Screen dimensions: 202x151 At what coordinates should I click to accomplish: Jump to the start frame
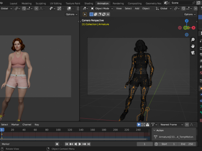pos(67,144)
